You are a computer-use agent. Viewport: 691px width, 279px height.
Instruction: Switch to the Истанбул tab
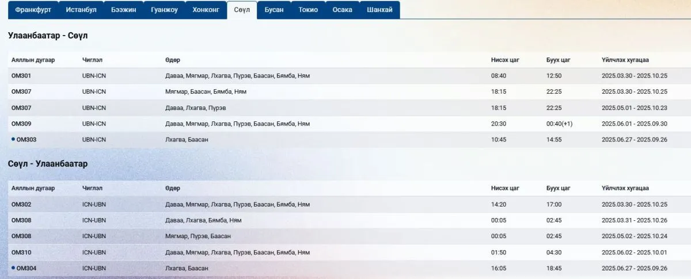(81, 10)
